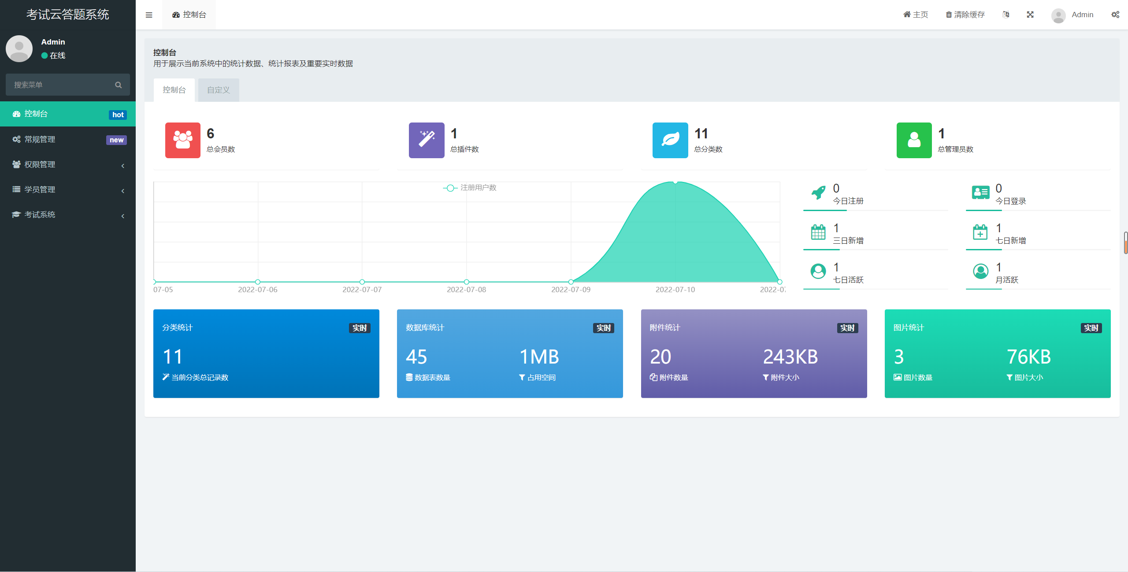Go to 主页 link in header
Image resolution: width=1128 pixels, height=572 pixels.
click(916, 15)
